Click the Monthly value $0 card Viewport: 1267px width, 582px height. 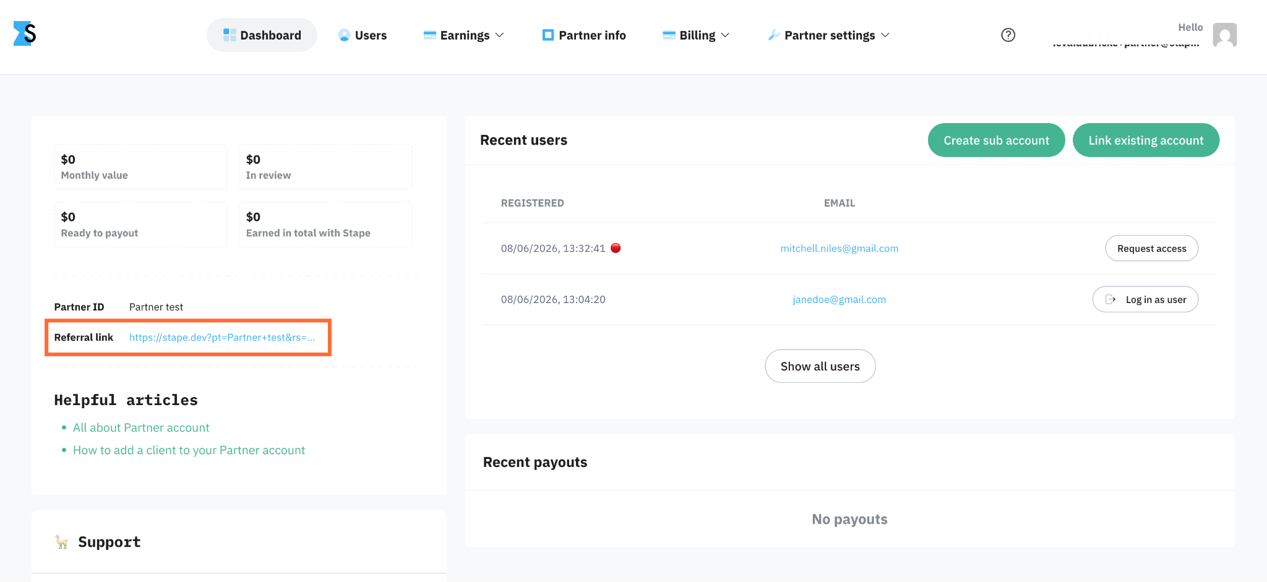(x=140, y=167)
